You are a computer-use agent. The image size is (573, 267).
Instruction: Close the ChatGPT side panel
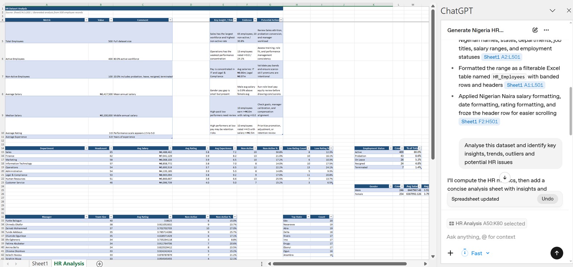(x=569, y=11)
